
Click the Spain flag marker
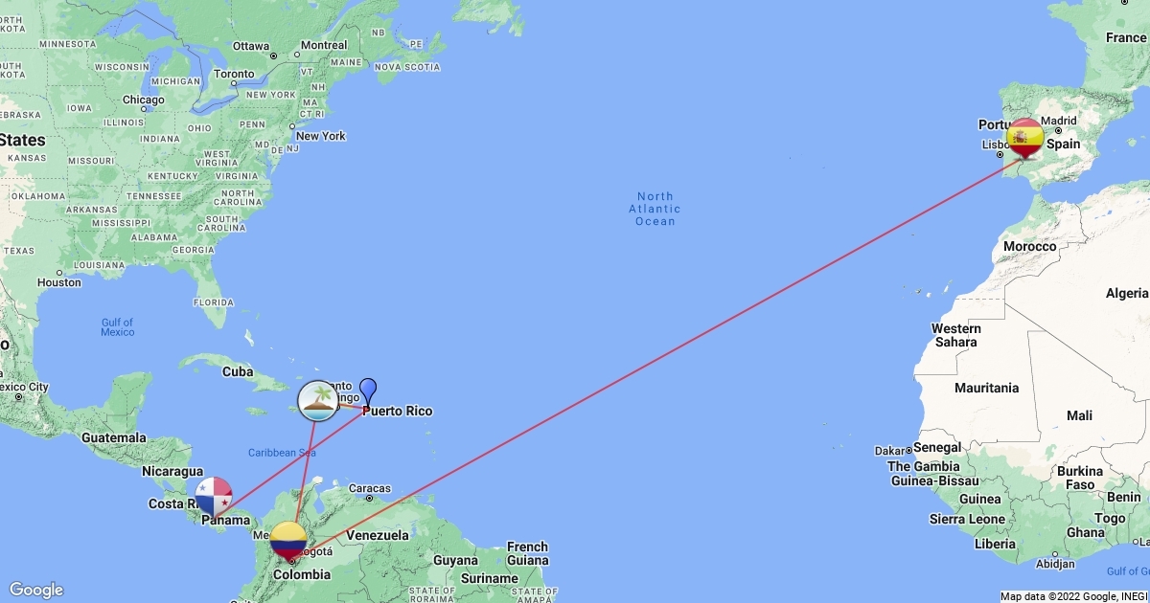click(x=1025, y=138)
